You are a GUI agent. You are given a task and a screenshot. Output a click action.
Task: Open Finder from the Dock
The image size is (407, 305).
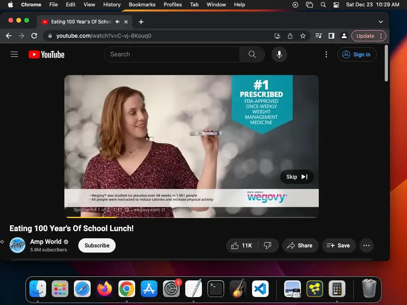[x=38, y=289]
